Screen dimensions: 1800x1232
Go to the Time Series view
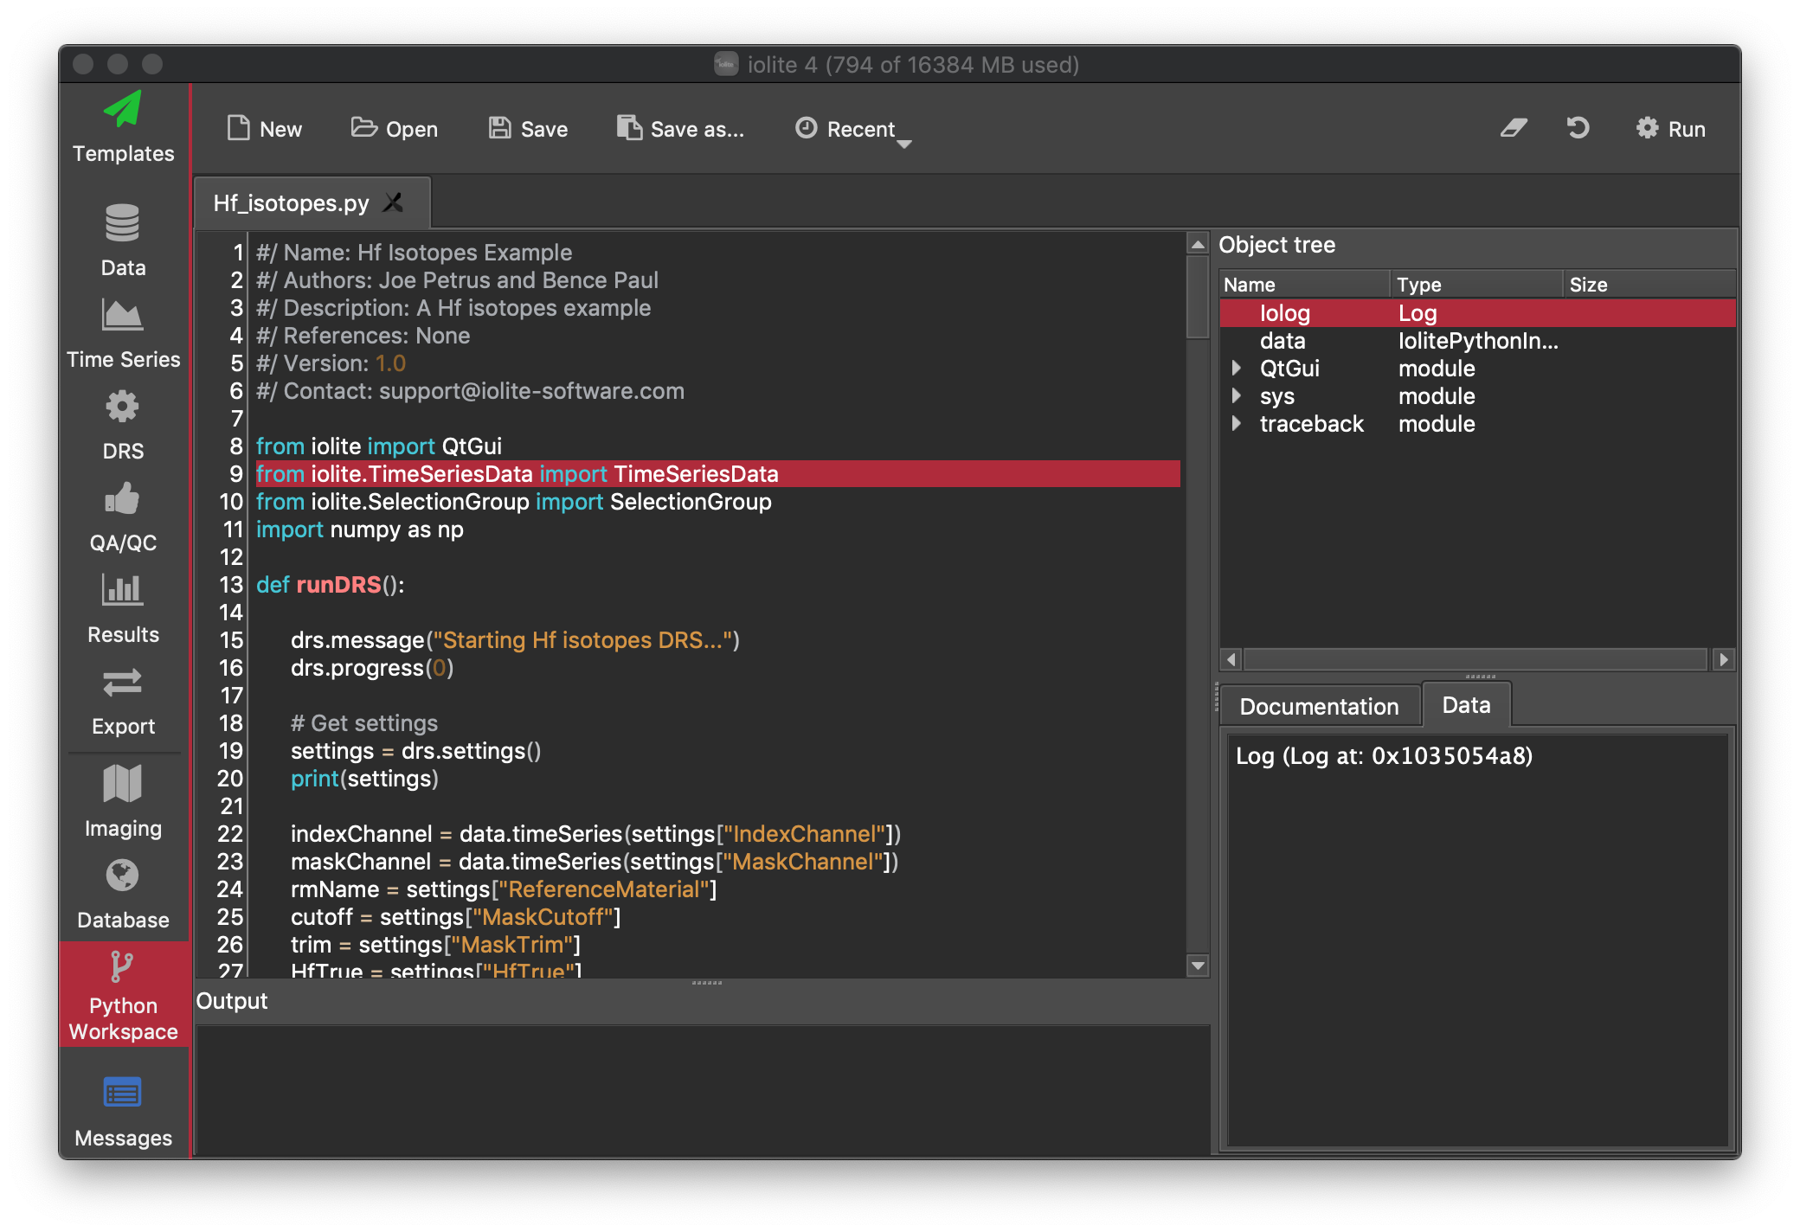point(123,334)
